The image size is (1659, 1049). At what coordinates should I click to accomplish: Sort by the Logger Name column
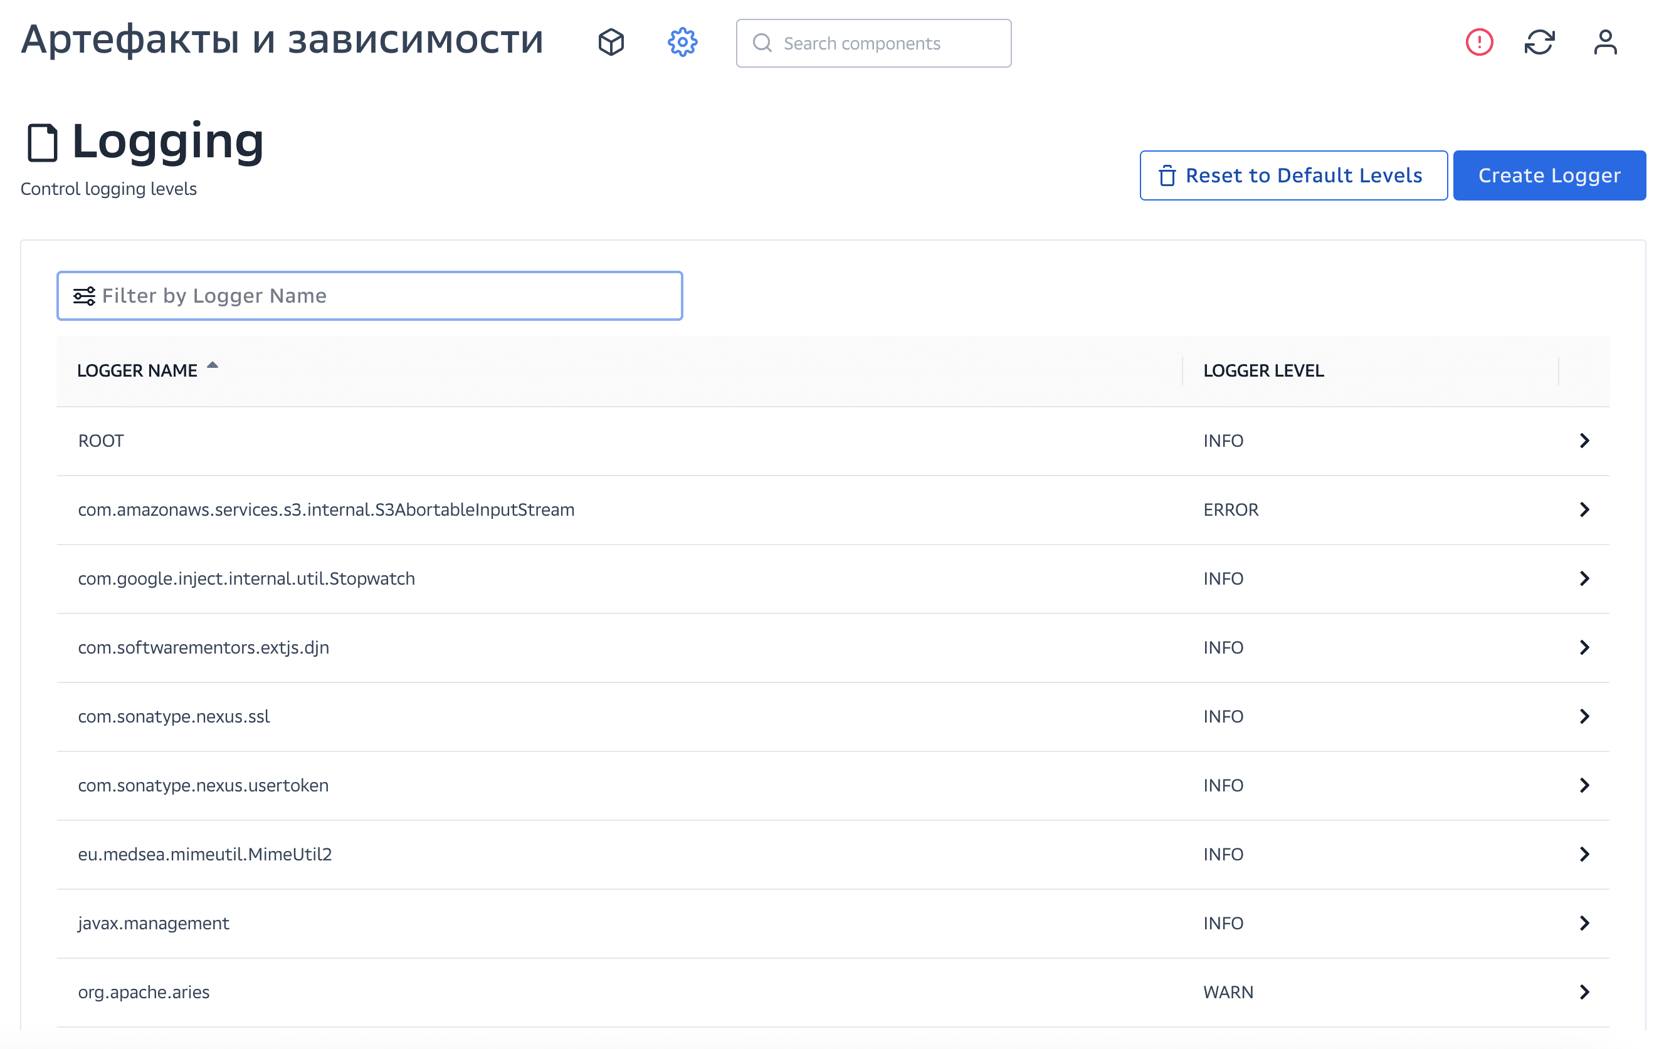[x=138, y=370]
